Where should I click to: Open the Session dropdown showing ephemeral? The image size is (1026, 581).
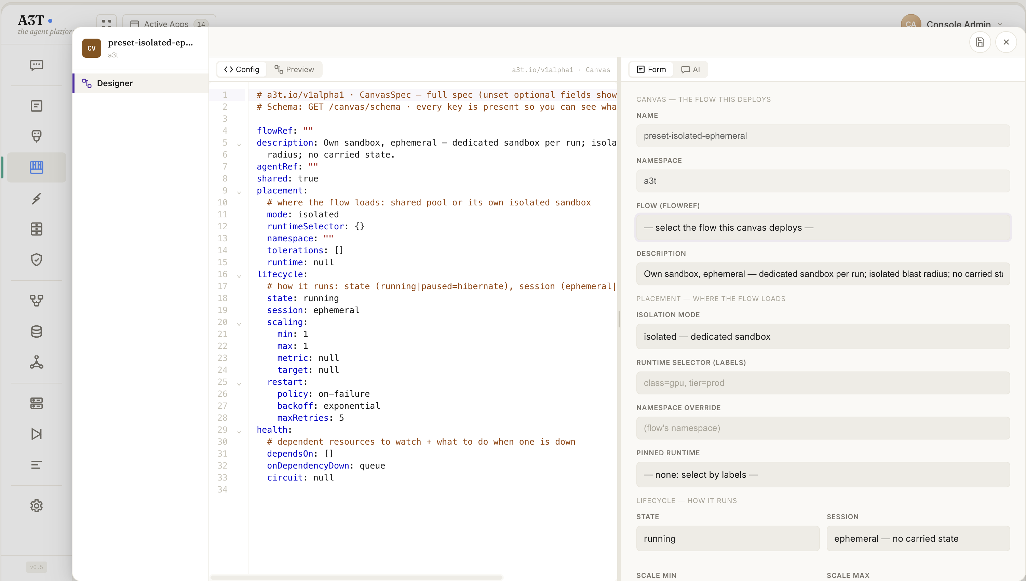point(918,538)
